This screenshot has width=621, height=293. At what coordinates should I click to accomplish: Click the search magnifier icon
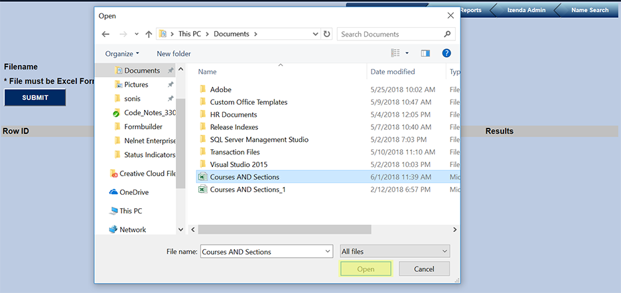tap(448, 34)
